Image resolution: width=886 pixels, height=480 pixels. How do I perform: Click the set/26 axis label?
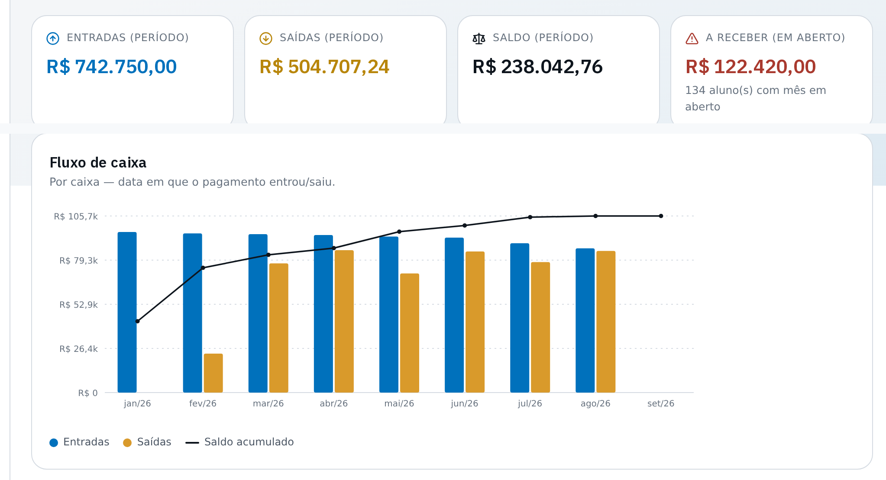(x=661, y=403)
